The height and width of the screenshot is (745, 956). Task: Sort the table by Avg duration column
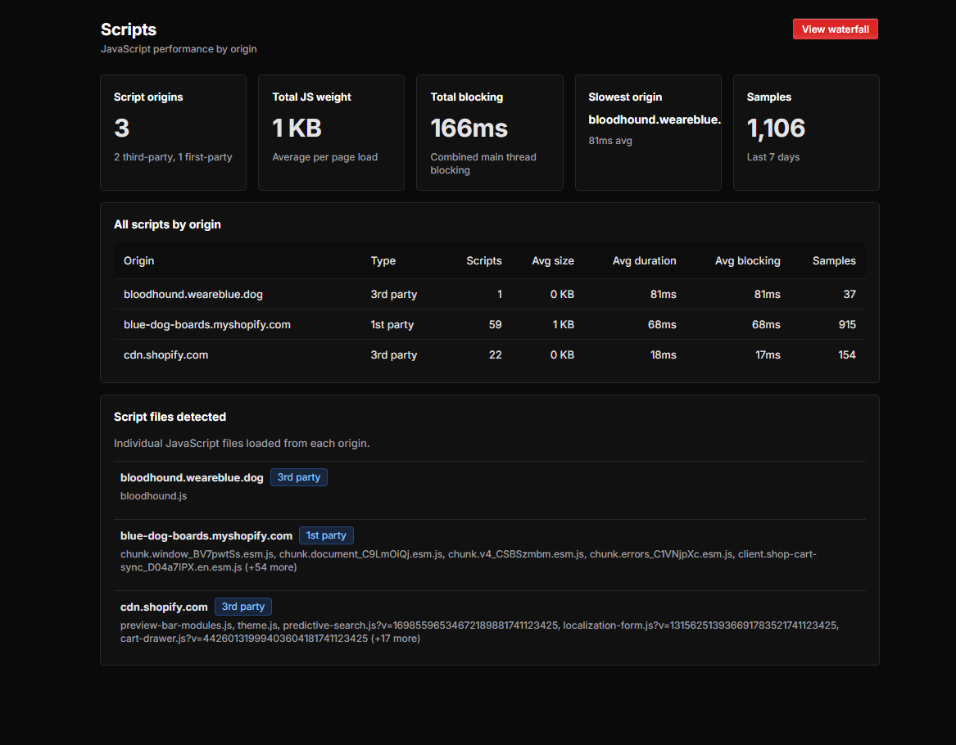(644, 260)
